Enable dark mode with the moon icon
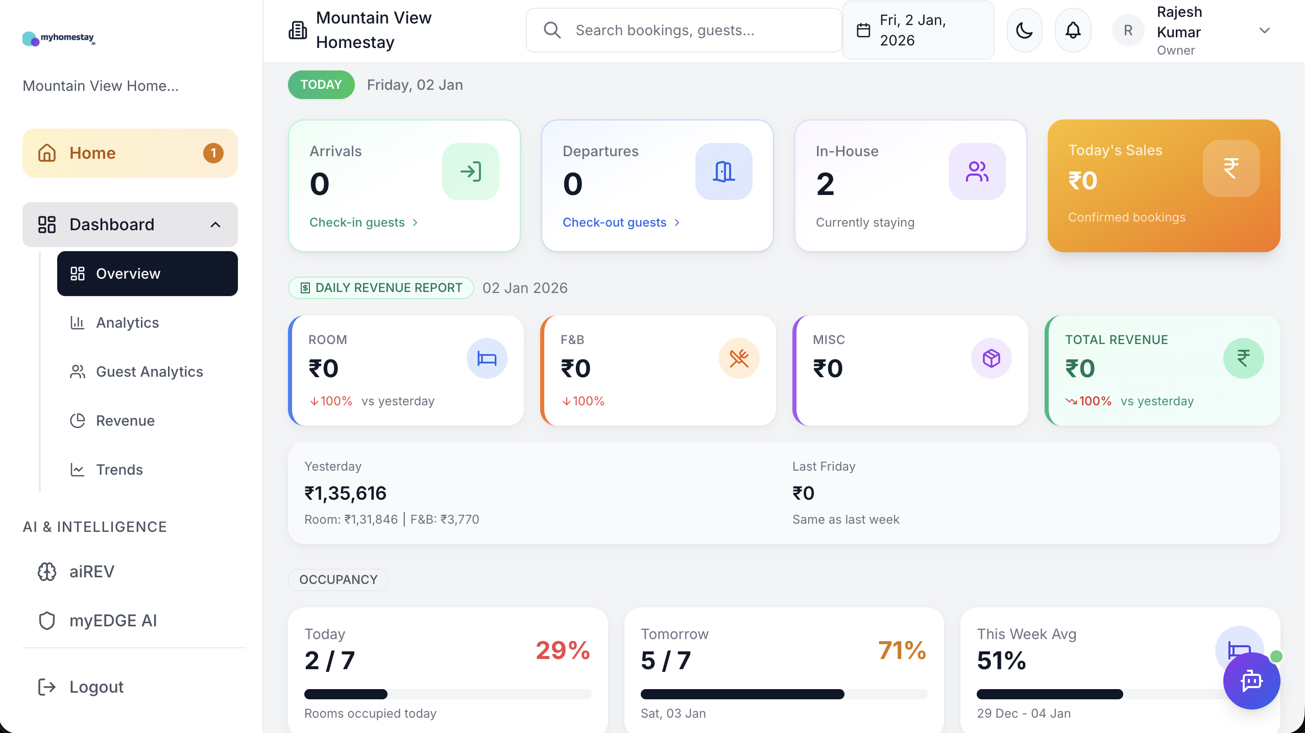Viewport: 1305px width, 733px height. tap(1024, 30)
